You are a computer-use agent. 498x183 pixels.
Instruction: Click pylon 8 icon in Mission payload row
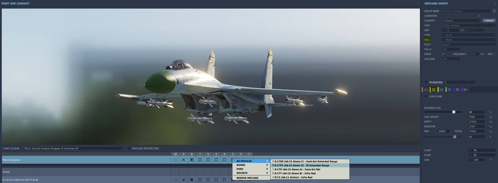(192, 160)
